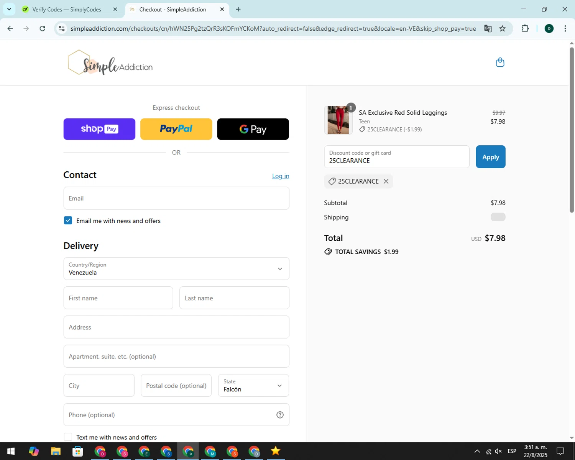Viewport: 575px width, 460px height.
Task: Go forward in browser history
Action: pyautogui.click(x=26, y=28)
